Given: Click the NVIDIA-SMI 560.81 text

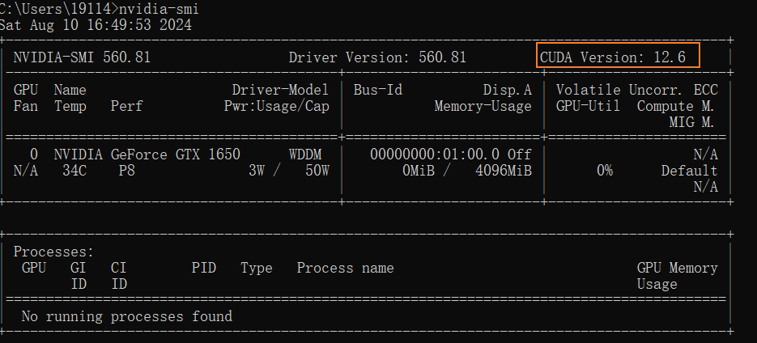Looking at the screenshot, I should pyautogui.click(x=82, y=57).
